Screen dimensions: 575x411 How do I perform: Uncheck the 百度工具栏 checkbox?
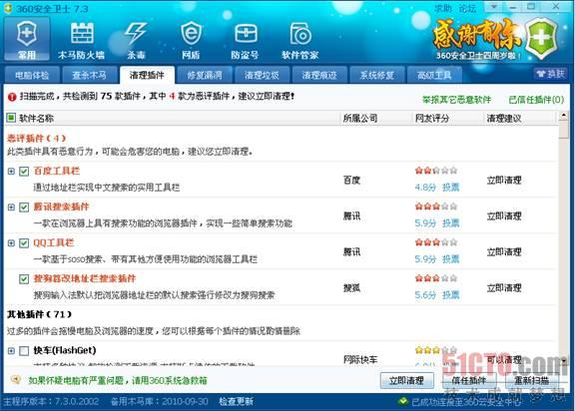(24, 172)
